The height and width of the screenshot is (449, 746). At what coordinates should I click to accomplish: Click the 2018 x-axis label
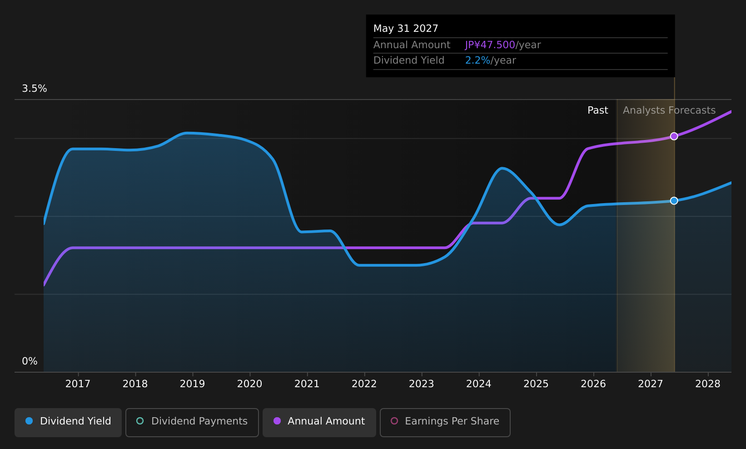[x=135, y=384]
